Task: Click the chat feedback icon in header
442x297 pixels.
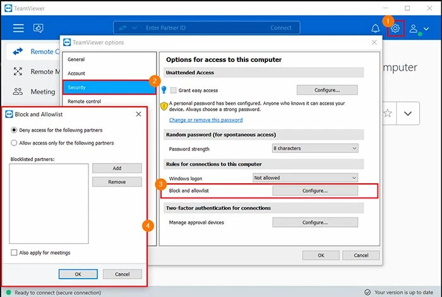Action: point(38,28)
